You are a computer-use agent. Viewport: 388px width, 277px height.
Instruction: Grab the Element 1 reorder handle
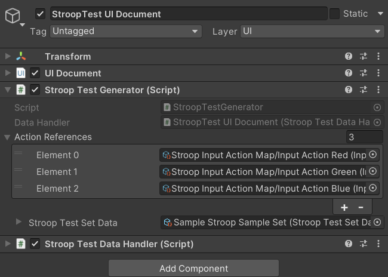pyautogui.click(x=19, y=170)
